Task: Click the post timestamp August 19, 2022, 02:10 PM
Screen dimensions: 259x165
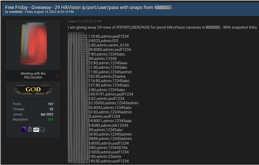Action: coord(85,21)
